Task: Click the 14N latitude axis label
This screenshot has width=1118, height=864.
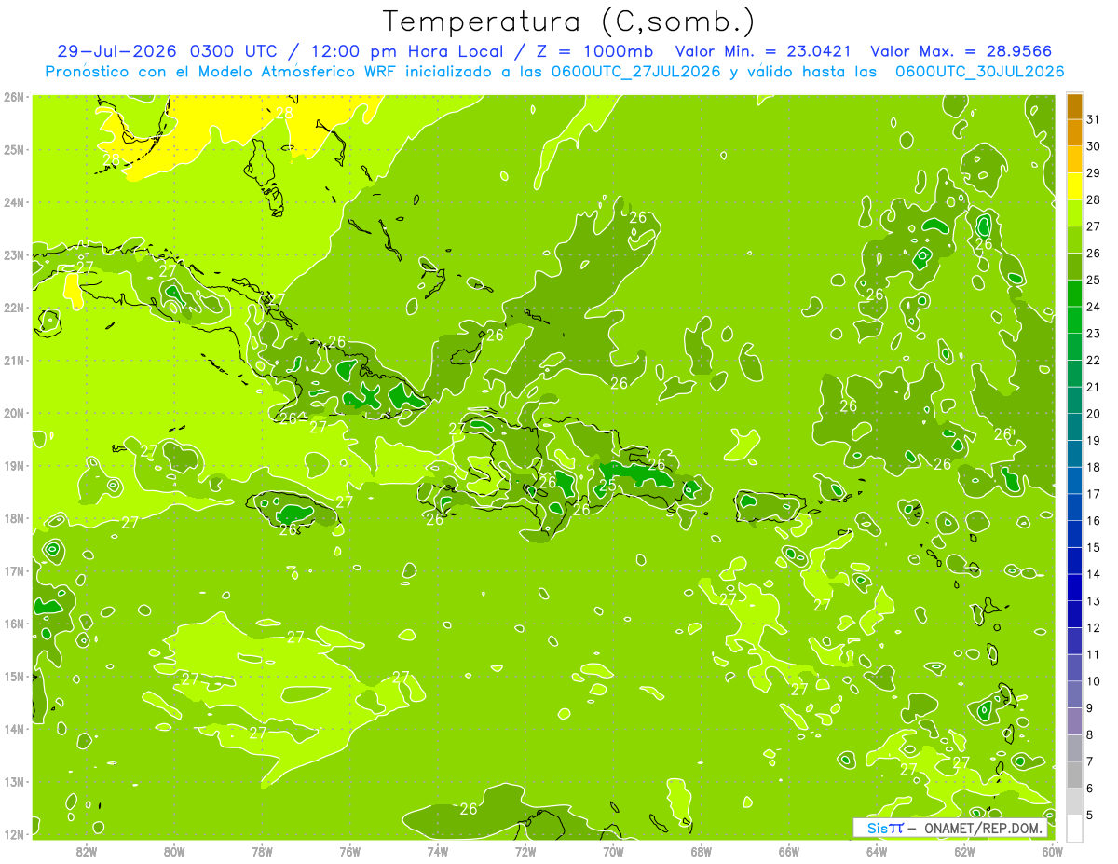Action: (14, 729)
